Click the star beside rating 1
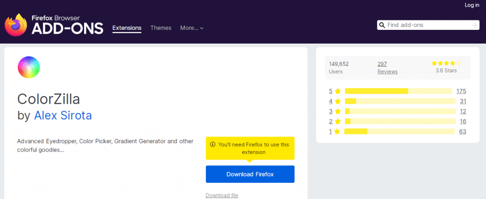The width and height of the screenshot is (486, 199). pos(337,132)
